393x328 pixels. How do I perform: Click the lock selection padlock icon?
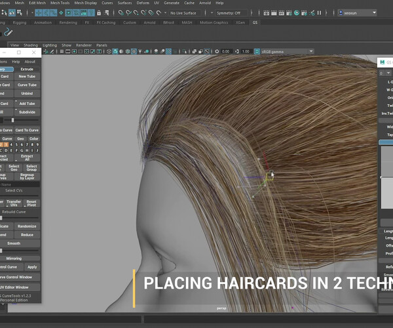click(x=99, y=13)
